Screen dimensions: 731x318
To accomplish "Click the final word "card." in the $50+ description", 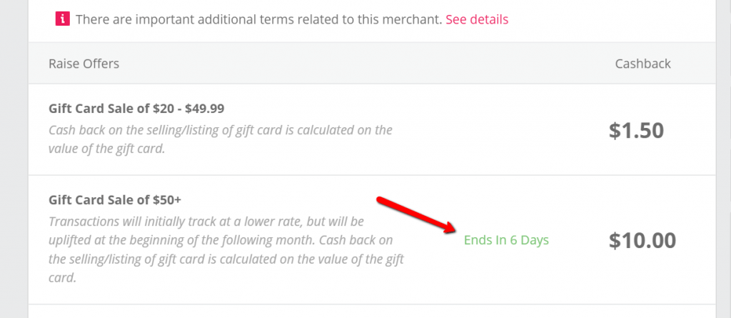I will tap(62, 277).
